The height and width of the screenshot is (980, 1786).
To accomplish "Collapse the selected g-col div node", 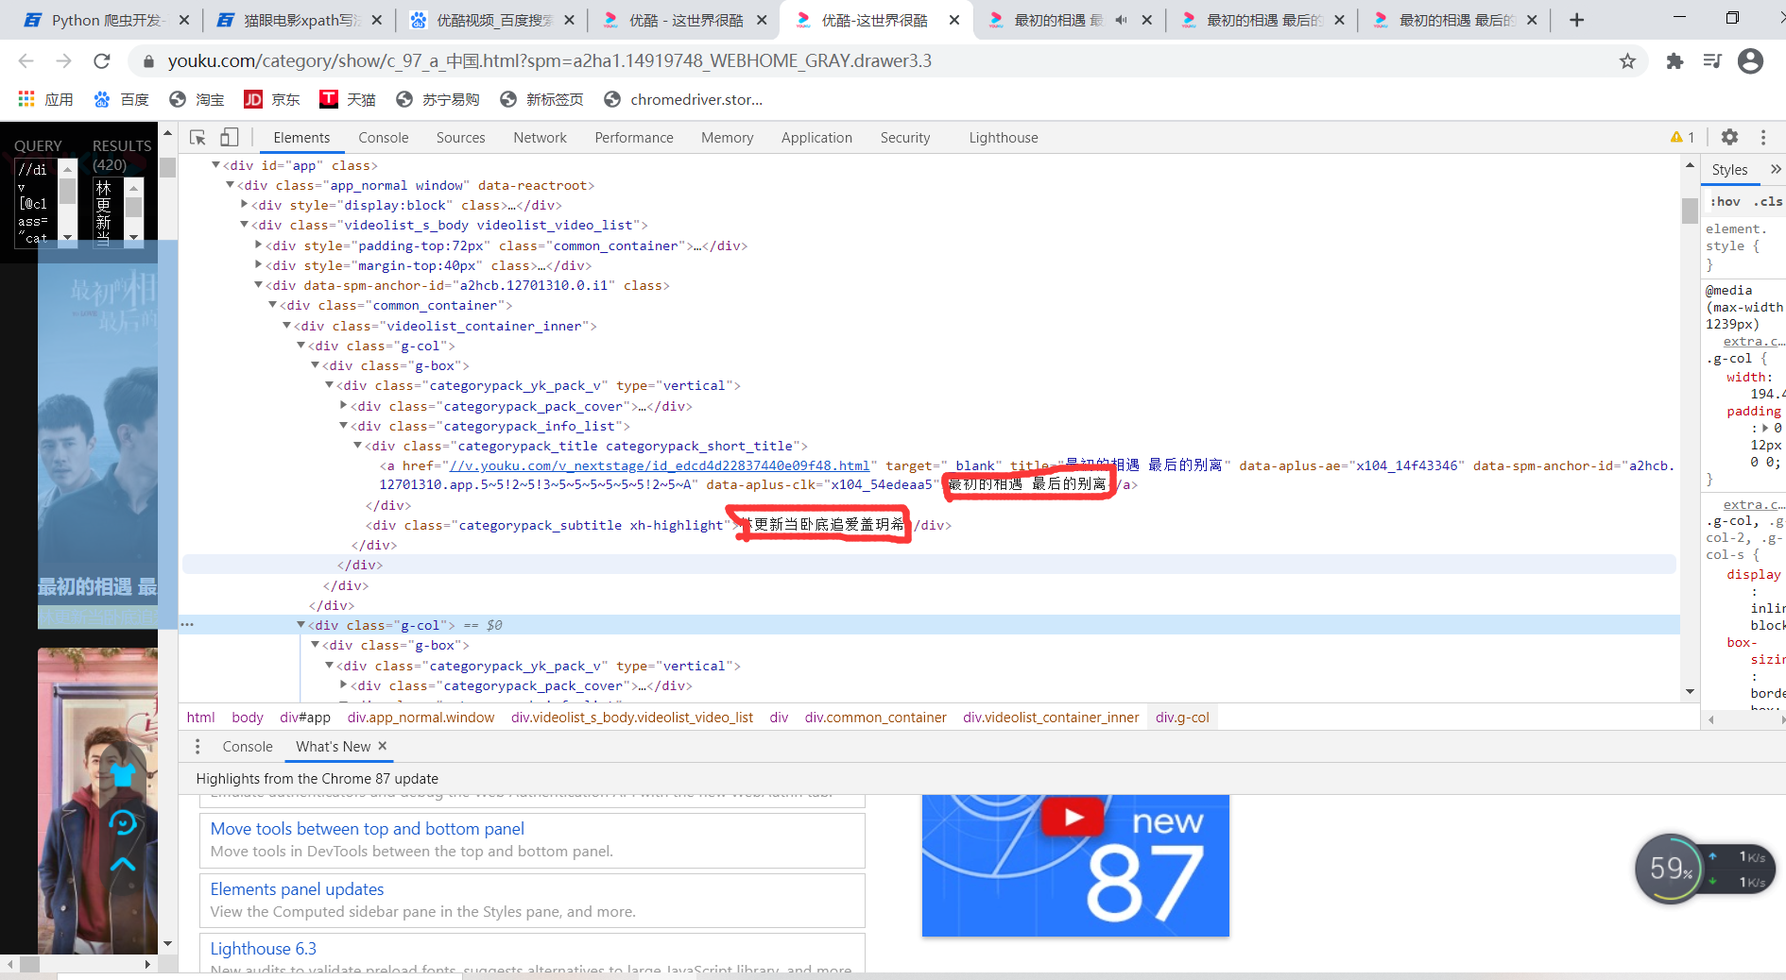I will click(301, 625).
